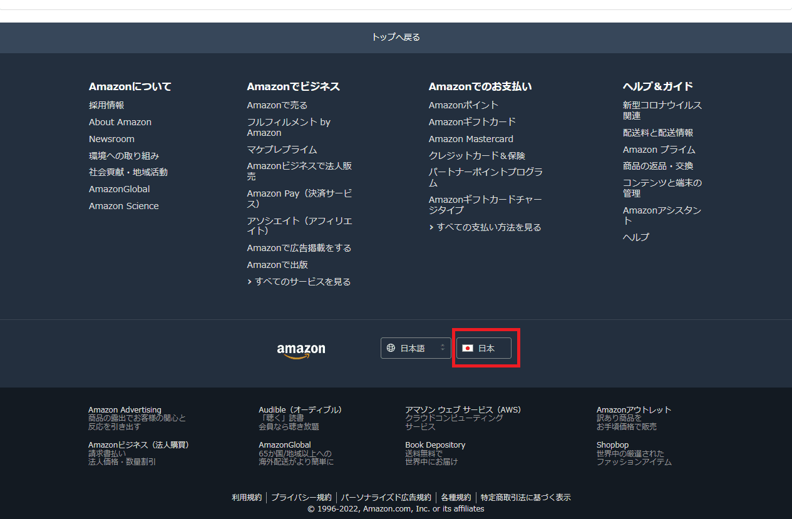Click the globe icon in language selector
The width and height of the screenshot is (792, 519).
[391, 348]
